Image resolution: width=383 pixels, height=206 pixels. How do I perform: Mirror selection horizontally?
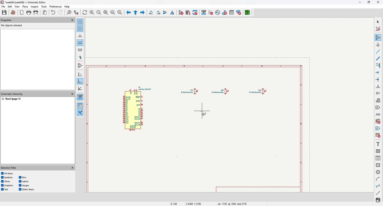[x=172, y=12]
